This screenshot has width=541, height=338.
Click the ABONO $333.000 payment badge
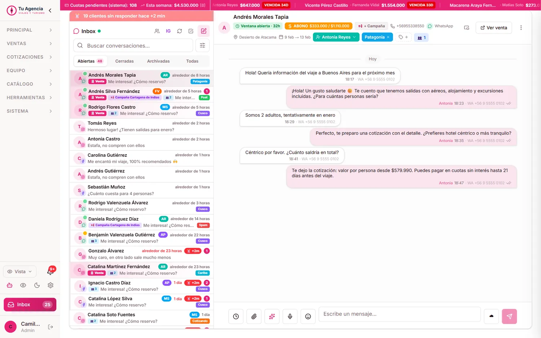318,26
